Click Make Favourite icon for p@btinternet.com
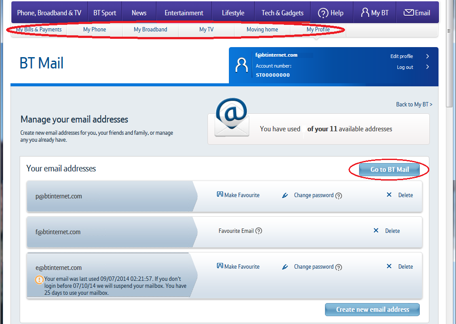456x324 pixels. coord(220,195)
